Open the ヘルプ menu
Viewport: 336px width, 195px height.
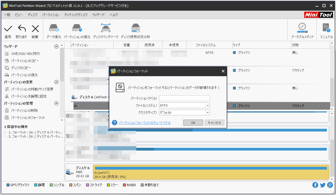click(x=114, y=15)
